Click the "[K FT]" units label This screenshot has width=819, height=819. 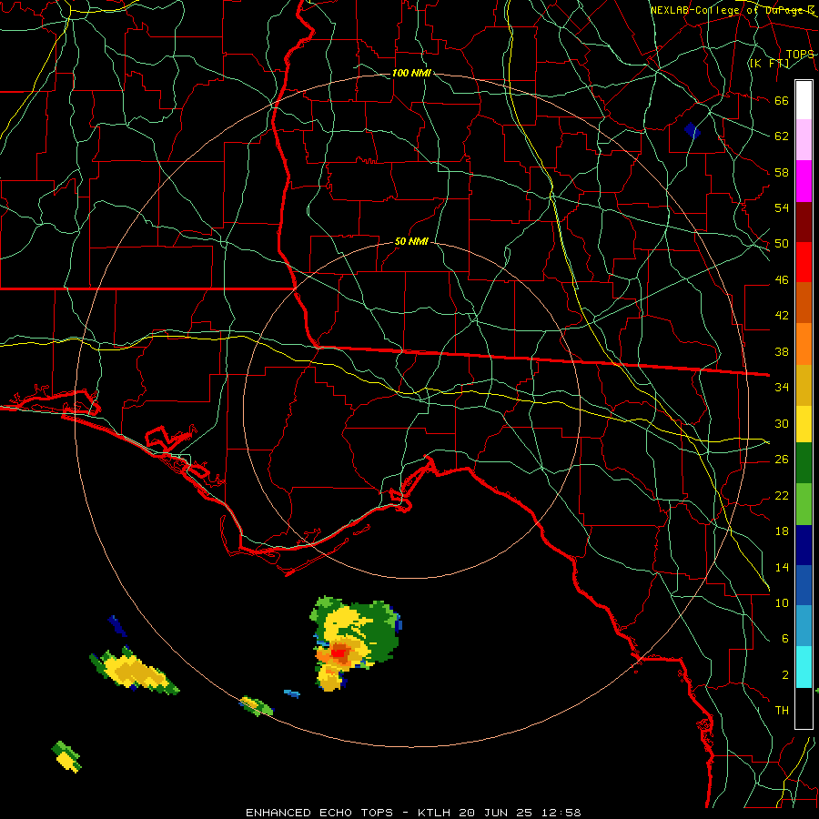pos(769,63)
